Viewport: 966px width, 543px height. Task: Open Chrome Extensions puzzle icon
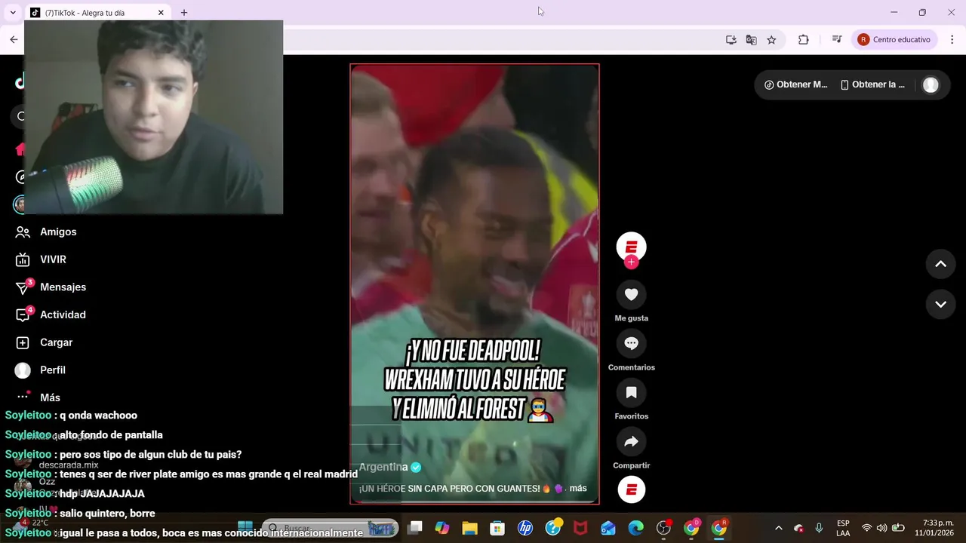click(803, 40)
